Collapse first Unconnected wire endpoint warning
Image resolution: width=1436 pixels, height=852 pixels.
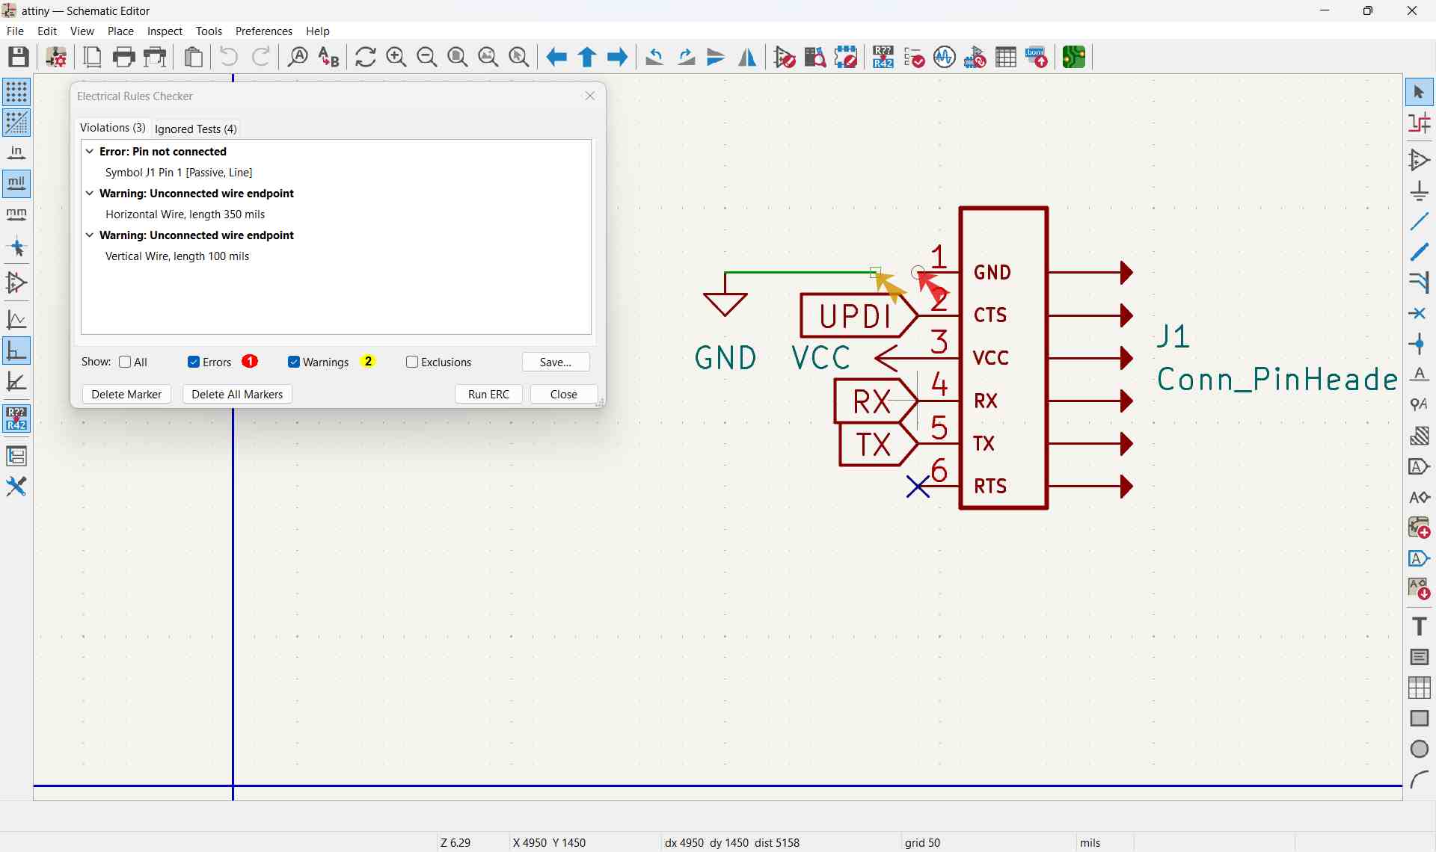[90, 194]
